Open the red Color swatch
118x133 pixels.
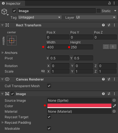click(x=79, y=106)
